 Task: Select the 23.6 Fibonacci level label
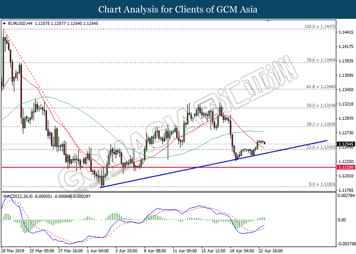[320, 147]
